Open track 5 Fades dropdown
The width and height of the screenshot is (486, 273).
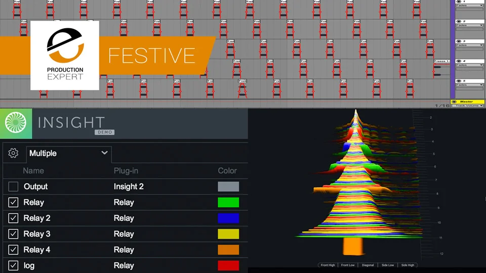pos(469,85)
